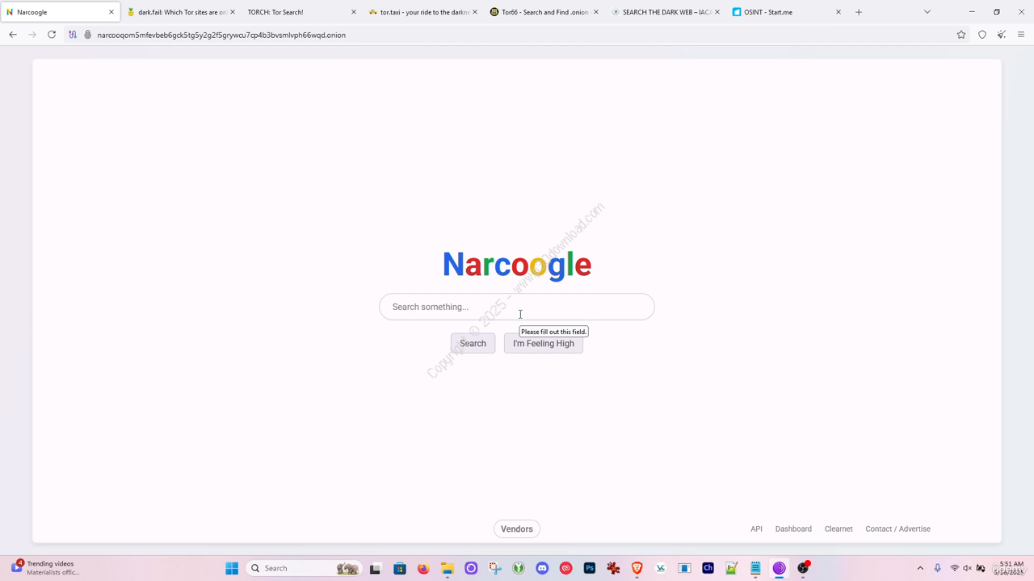This screenshot has height=581, width=1034.
Task: Click the taskbar Search box
Action: pos(303,568)
